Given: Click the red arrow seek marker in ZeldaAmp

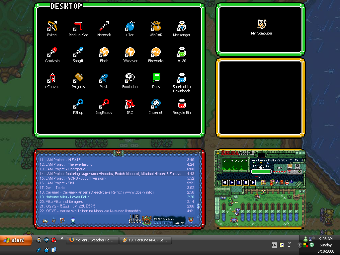Looking at the screenshot, I should point(258,177).
